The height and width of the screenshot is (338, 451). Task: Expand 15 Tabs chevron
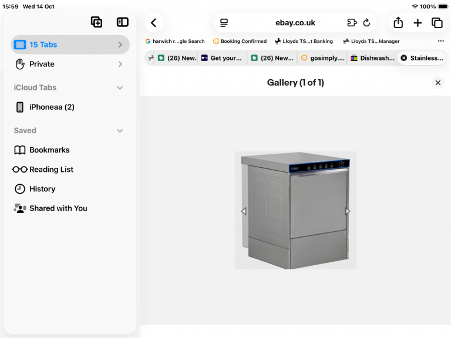coord(120,45)
